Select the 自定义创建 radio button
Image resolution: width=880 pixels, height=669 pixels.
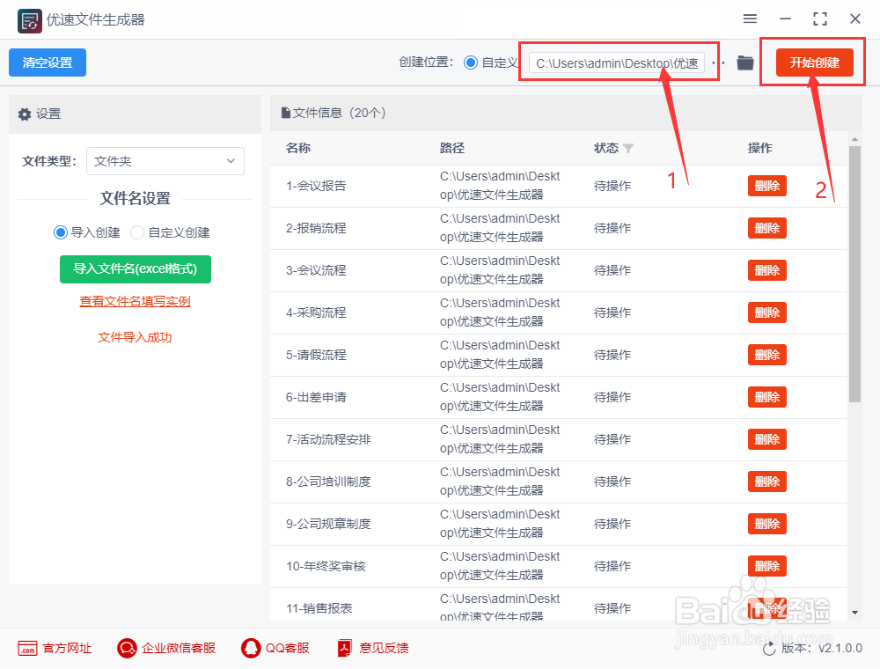pyautogui.click(x=138, y=232)
